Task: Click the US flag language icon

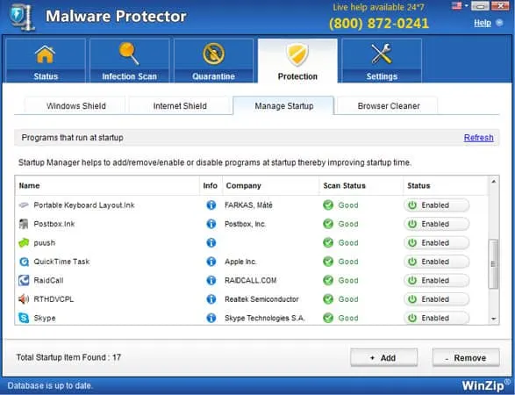Action: (x=456, y=5)
